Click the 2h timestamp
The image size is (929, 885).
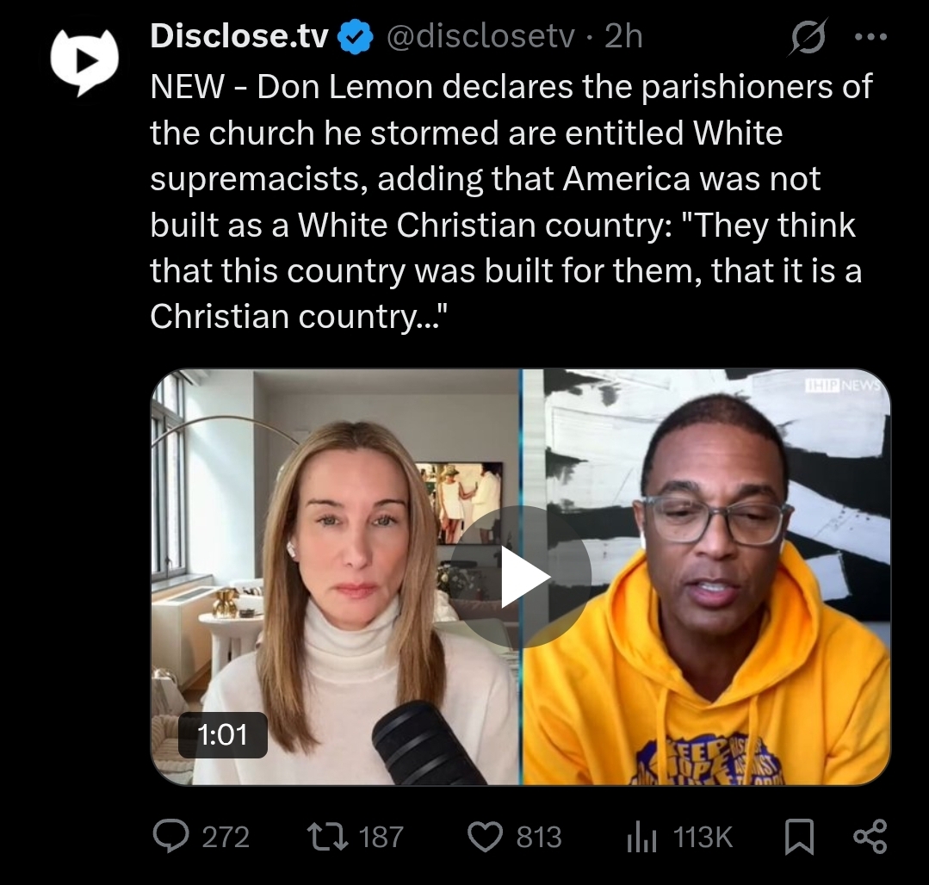(624, 36)
